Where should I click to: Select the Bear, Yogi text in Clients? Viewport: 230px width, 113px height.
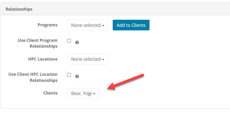81,93
